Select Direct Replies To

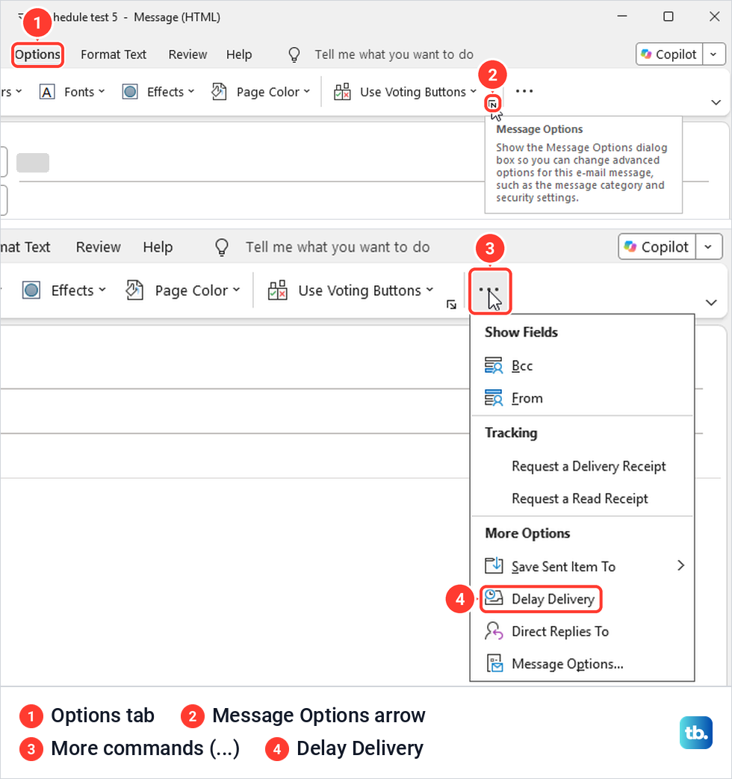tap(582, 631)
